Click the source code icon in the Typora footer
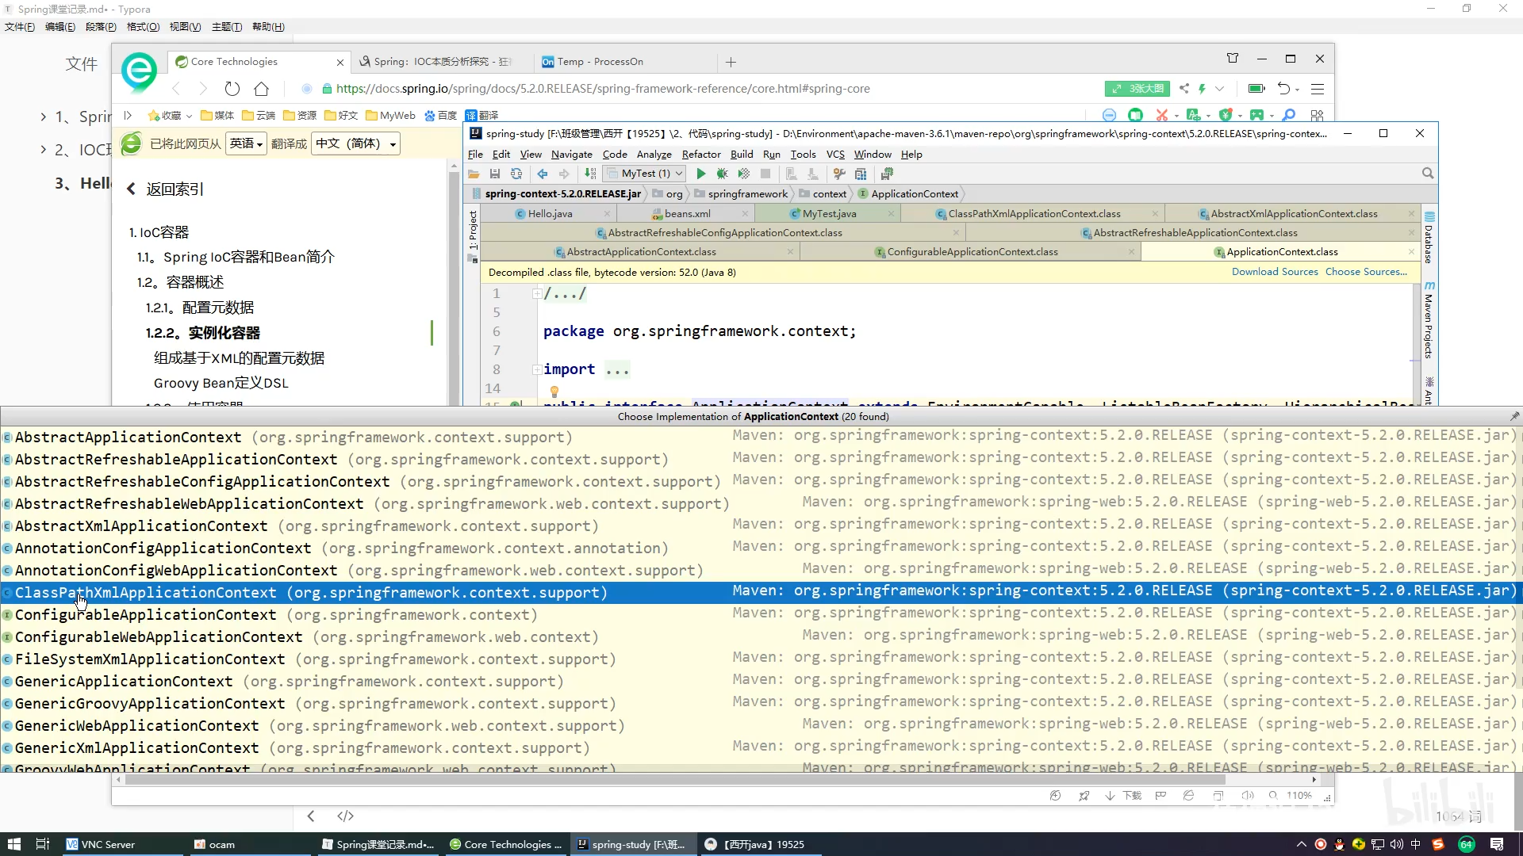The height and width of the screenshot is (856, 1523). [346, 816]
